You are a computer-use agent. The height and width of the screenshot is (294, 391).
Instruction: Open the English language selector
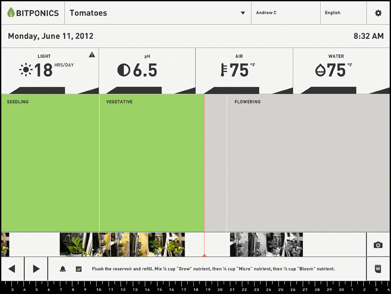pyautogui.click(x=343, y=13)
